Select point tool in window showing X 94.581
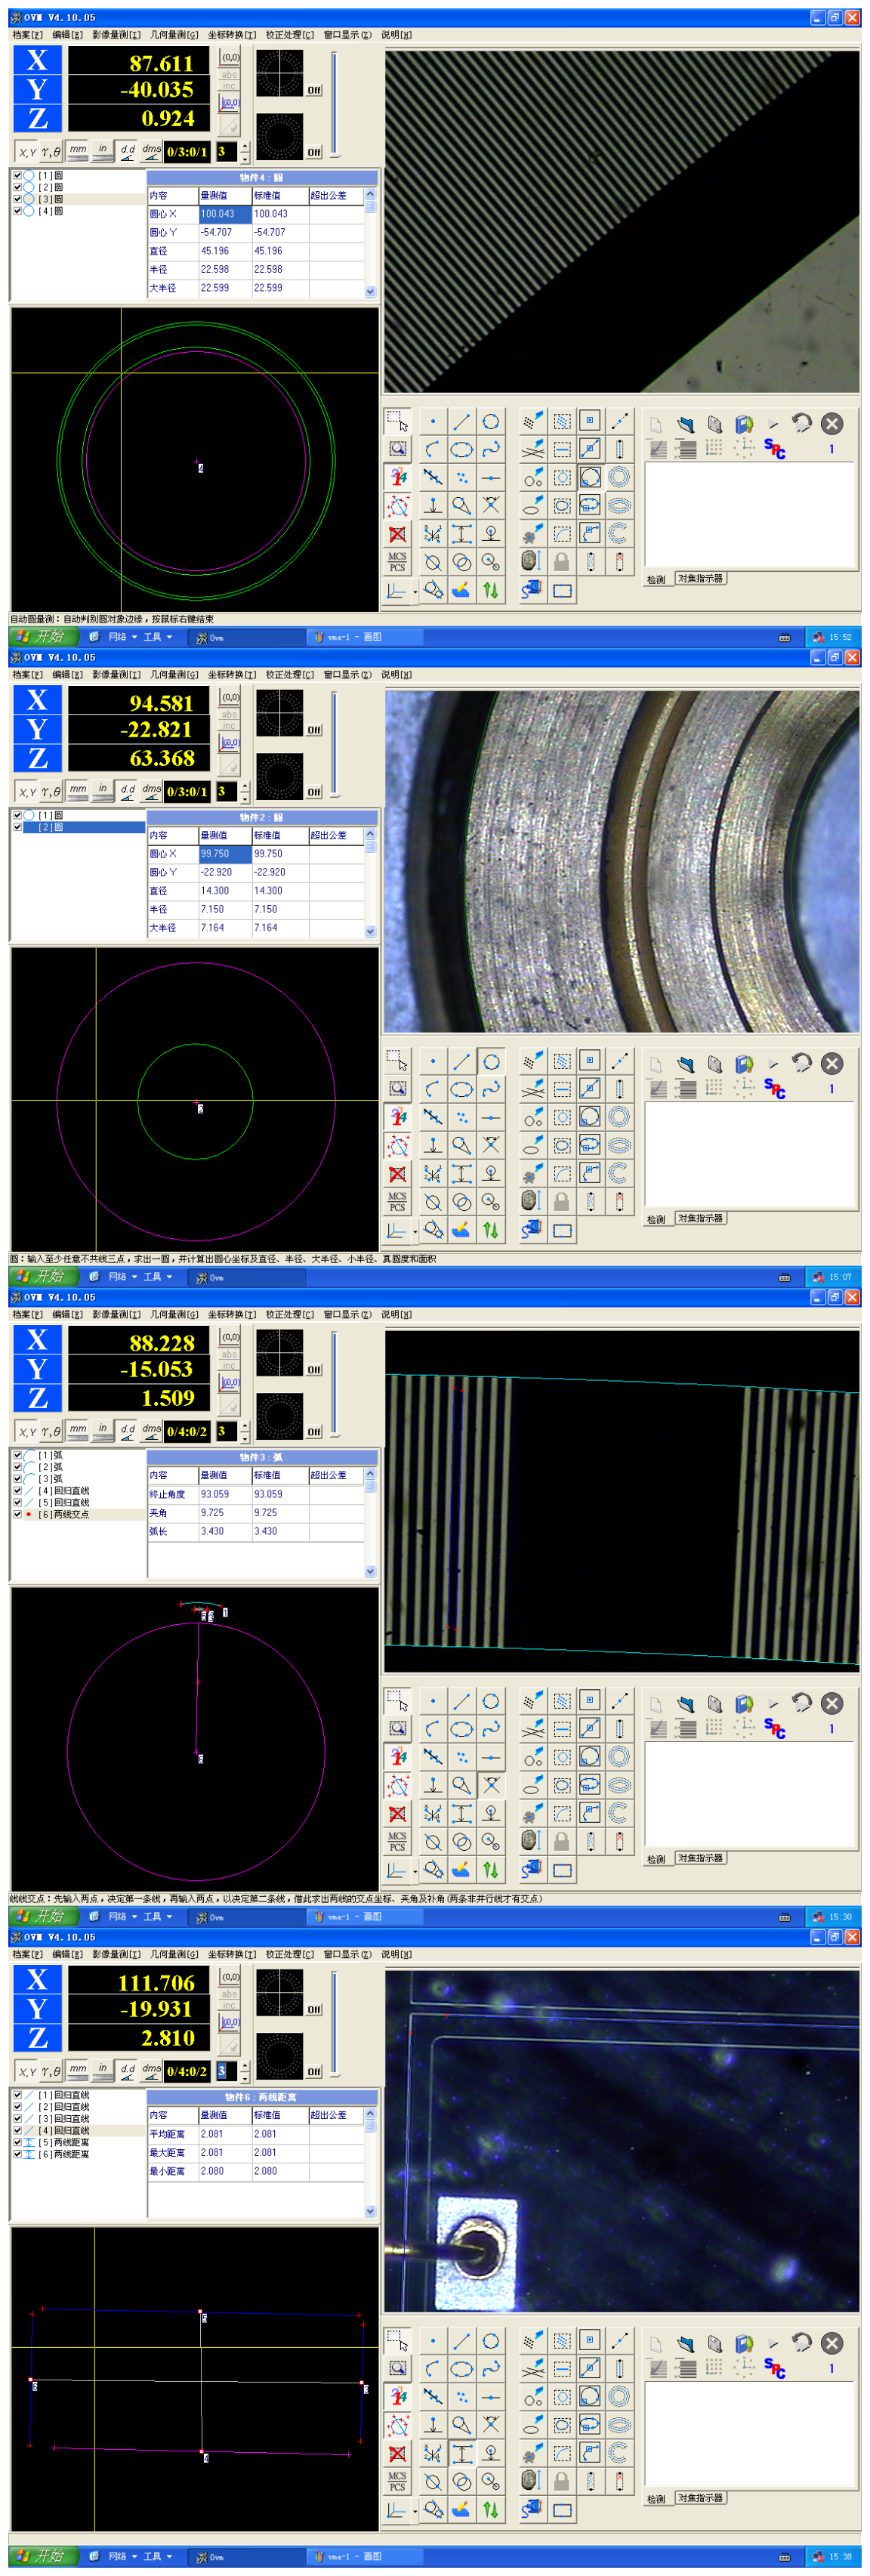The image size is (870, 2576). pos(433,1061)
